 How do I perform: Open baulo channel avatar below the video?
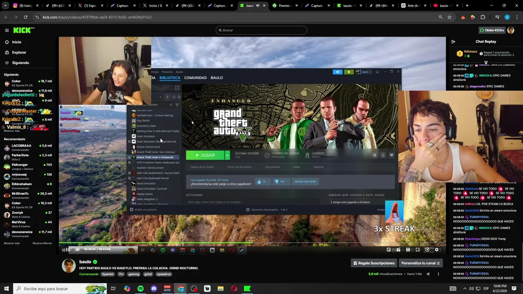point(69,265)
